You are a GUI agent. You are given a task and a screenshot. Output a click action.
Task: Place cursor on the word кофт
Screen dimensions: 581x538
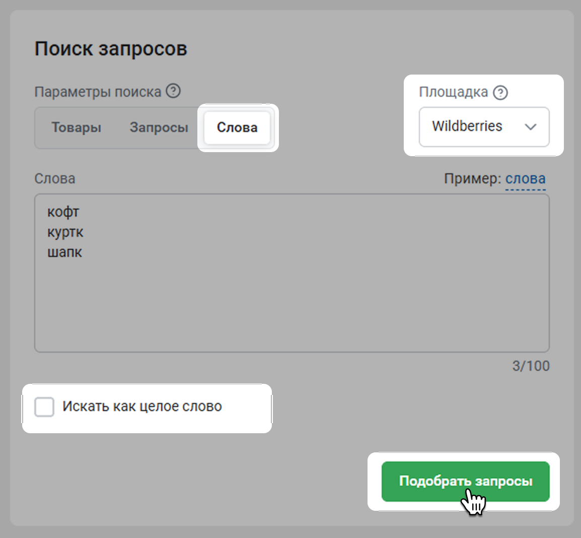coord(63,212)
